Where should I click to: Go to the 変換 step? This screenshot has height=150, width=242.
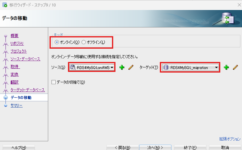pos(15,75)
